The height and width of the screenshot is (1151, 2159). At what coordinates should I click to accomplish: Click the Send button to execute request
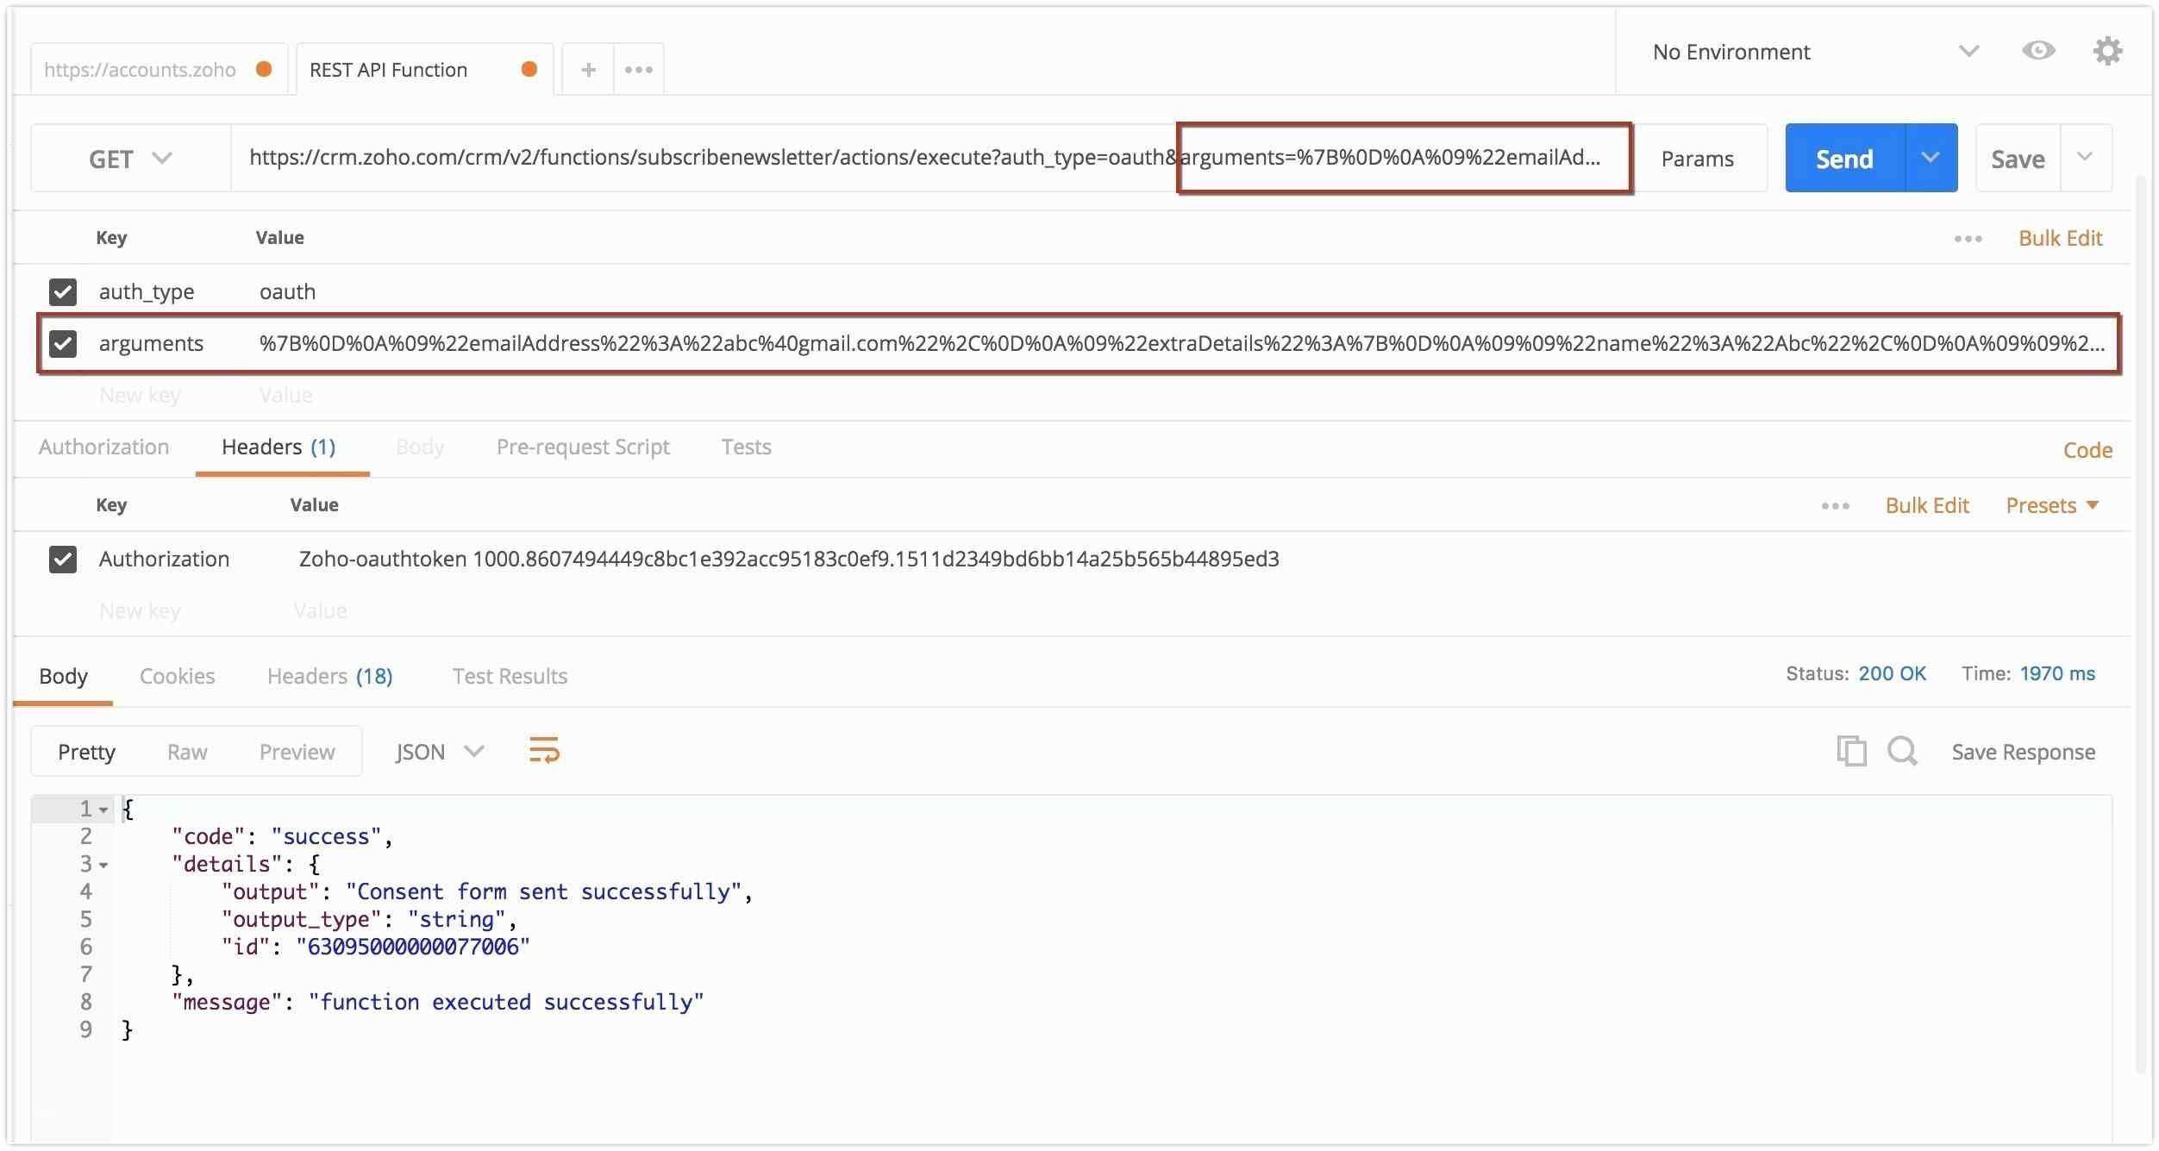[1843, 157]
